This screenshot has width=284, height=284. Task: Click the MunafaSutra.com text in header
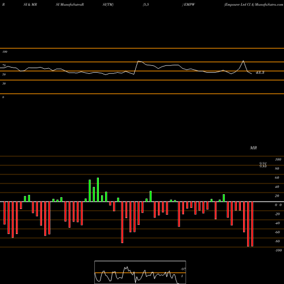point(269,5)
